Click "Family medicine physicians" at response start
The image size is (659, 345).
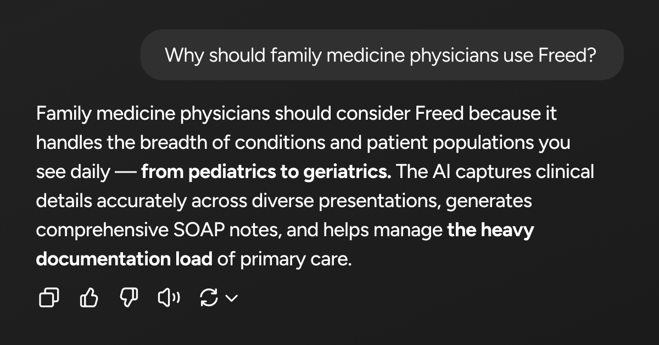[x=153, y=114]
